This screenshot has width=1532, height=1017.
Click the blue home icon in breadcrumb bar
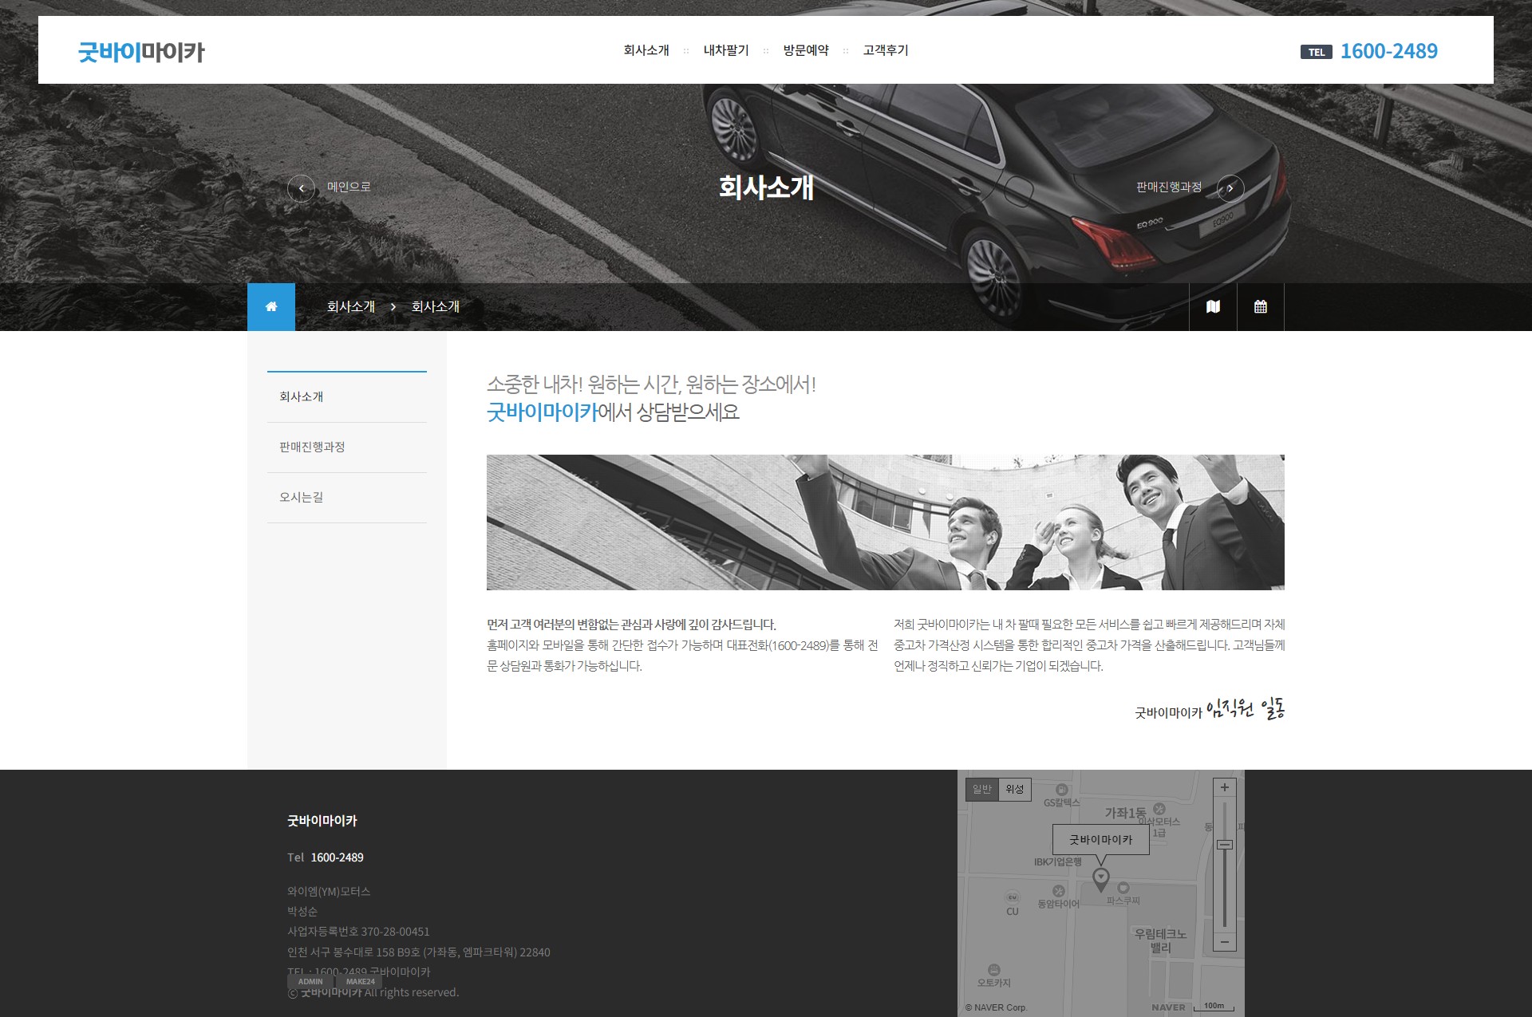tap(271, 306)
